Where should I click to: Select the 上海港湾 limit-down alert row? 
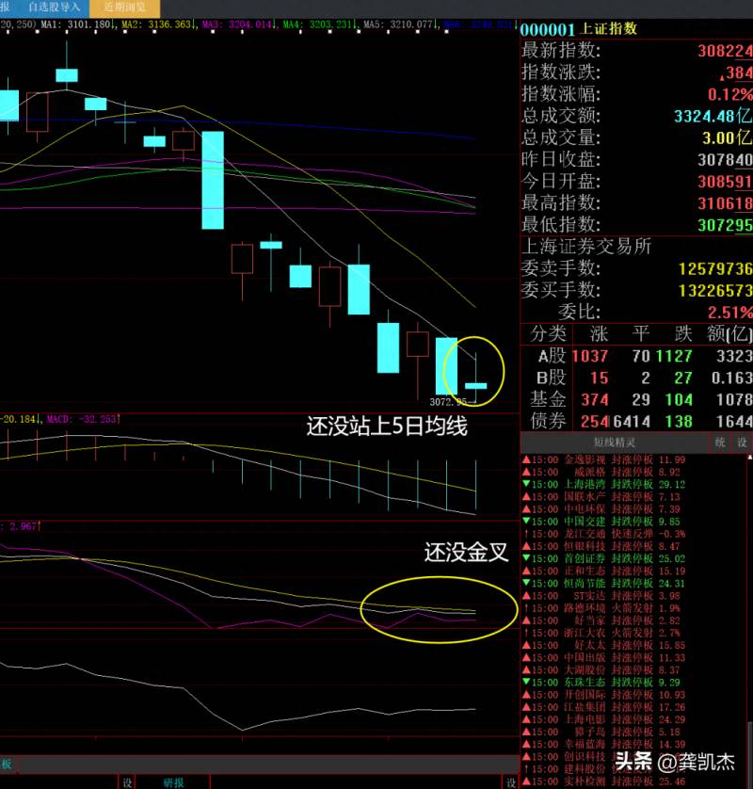click(603, 484)
